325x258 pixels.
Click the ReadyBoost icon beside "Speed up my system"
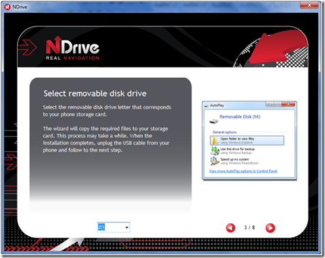coord(215,161)
